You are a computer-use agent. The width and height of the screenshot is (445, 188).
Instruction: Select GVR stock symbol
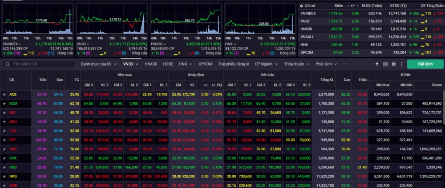pos(13,158)
